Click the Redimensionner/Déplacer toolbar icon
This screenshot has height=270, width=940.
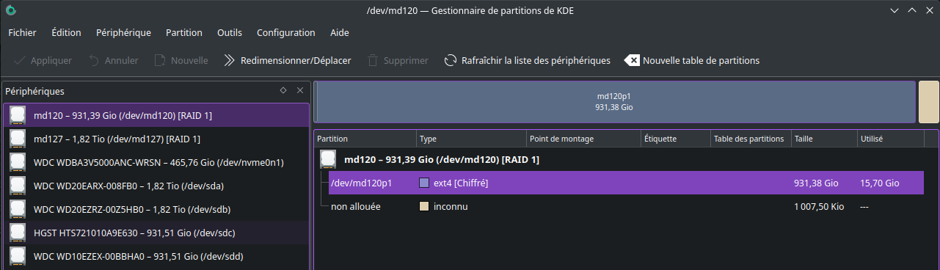229,60
